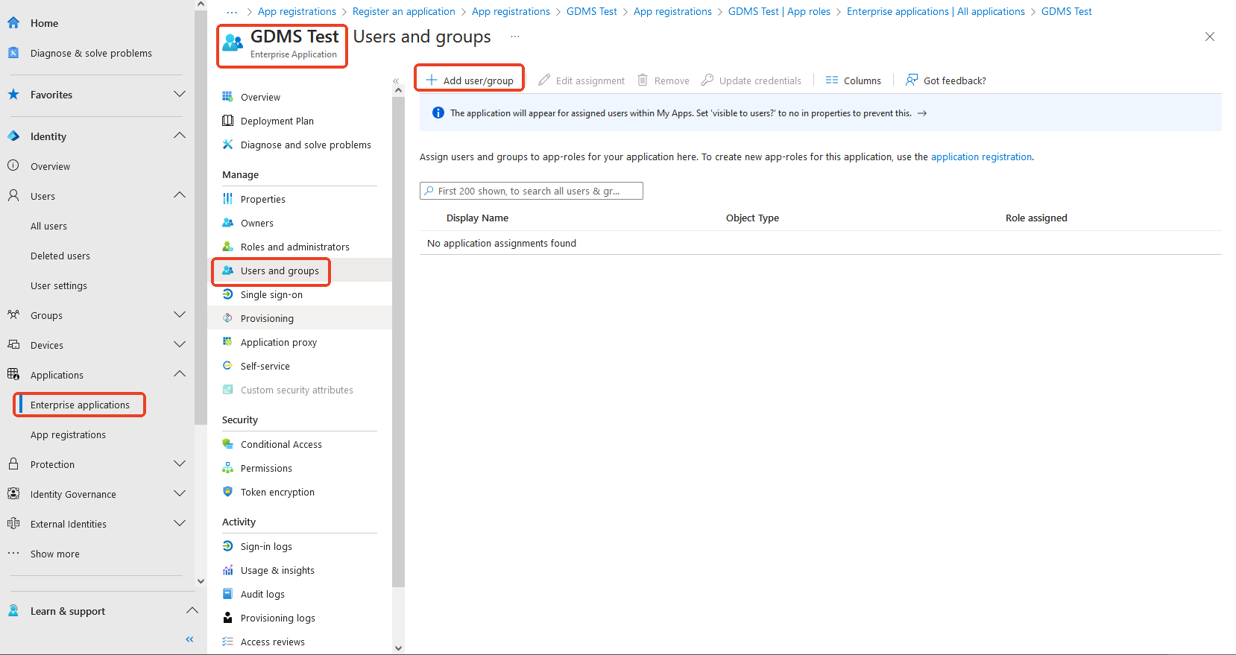Image resolution: width=1236 pixels, height=655 pixels.
Task: Open Deleted users in sidebar
Action: click(x=60, y=256)
